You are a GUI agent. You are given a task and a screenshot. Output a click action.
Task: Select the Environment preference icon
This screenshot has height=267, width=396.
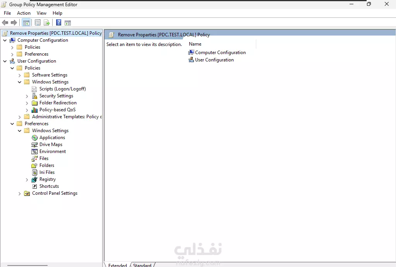tap(34, 151)
